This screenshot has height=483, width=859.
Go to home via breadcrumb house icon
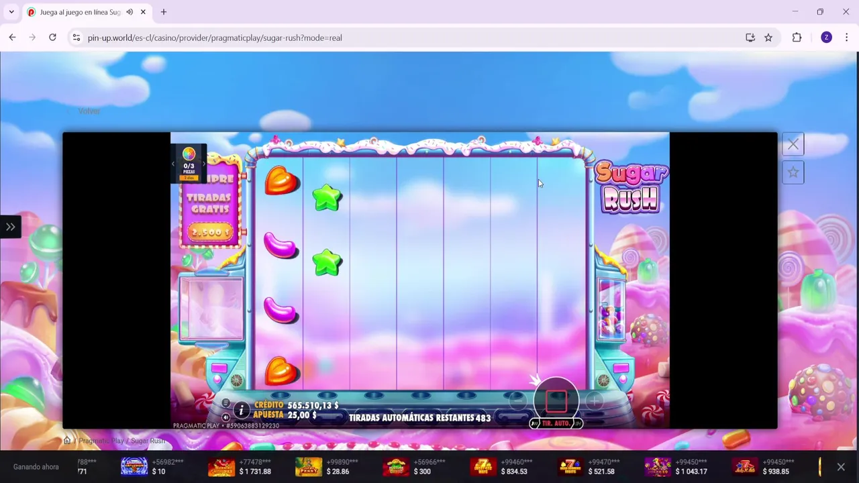[x=67, y=441]
